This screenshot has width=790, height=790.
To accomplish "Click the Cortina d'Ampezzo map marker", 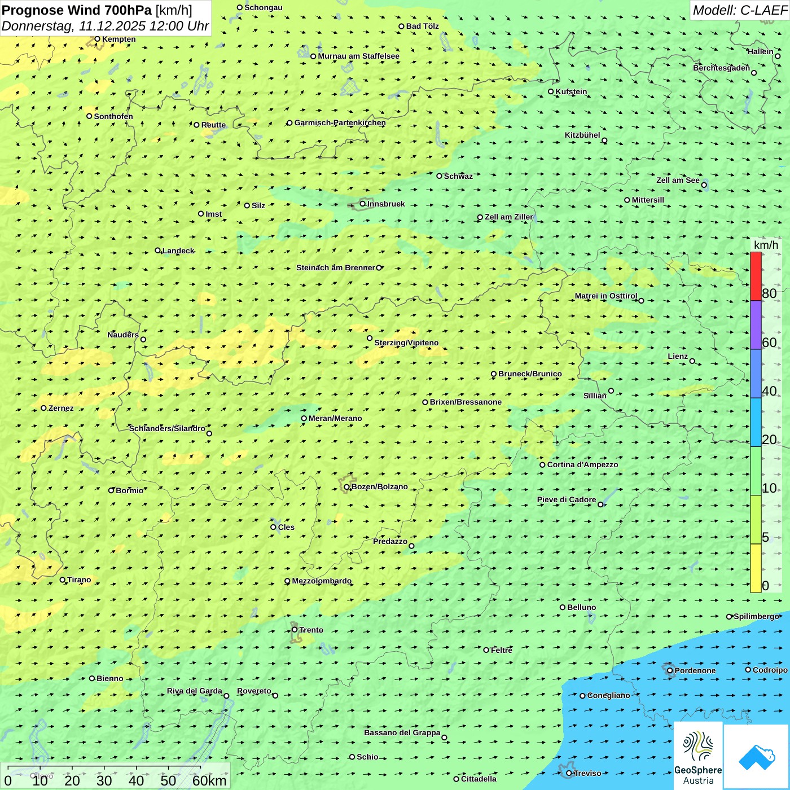I will (x=543, y=465).
